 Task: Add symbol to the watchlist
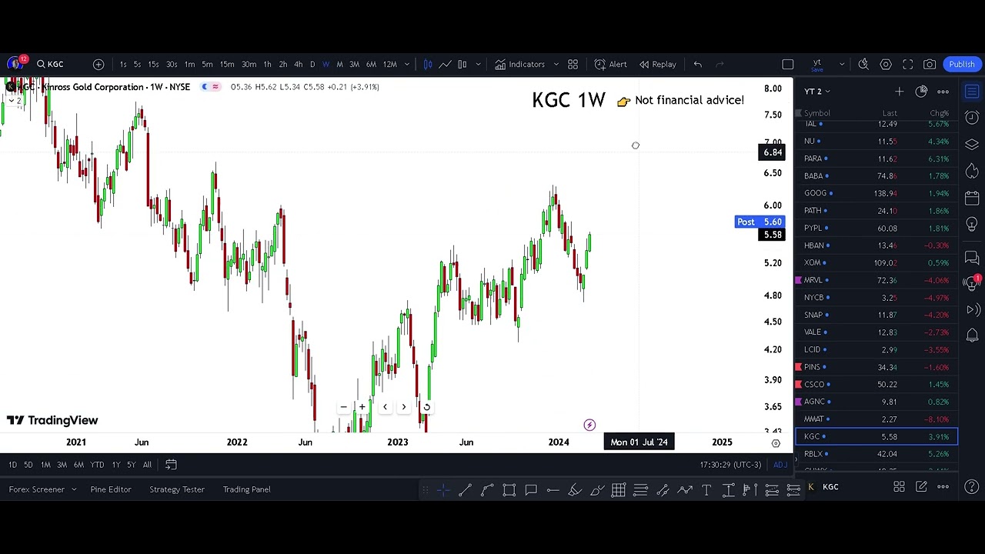(899, 92)
